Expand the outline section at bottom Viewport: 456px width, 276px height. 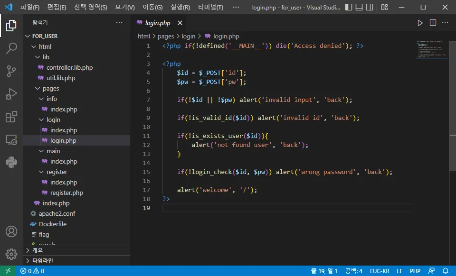click(37, 250)
